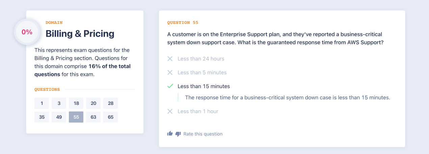The width and height of the screenshot is (429, 154).
Task: Go to question 63
Action: (x=93, y=117)
